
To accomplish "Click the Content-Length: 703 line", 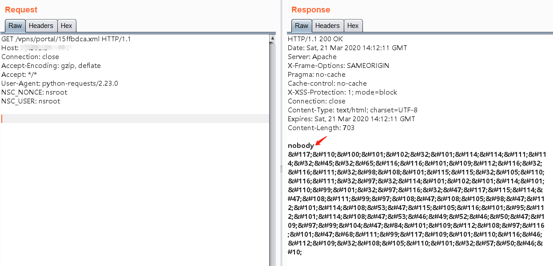I will click(321, 128).
